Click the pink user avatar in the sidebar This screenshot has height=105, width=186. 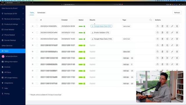(x=3, y=56)
